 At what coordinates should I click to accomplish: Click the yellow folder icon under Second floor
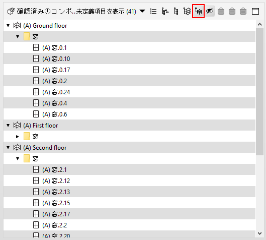coord(27,158)
